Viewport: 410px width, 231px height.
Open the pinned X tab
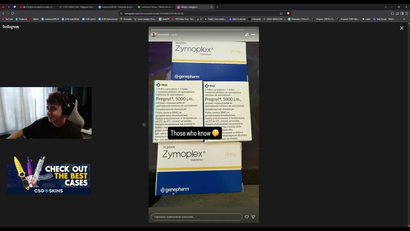[9, 7]
